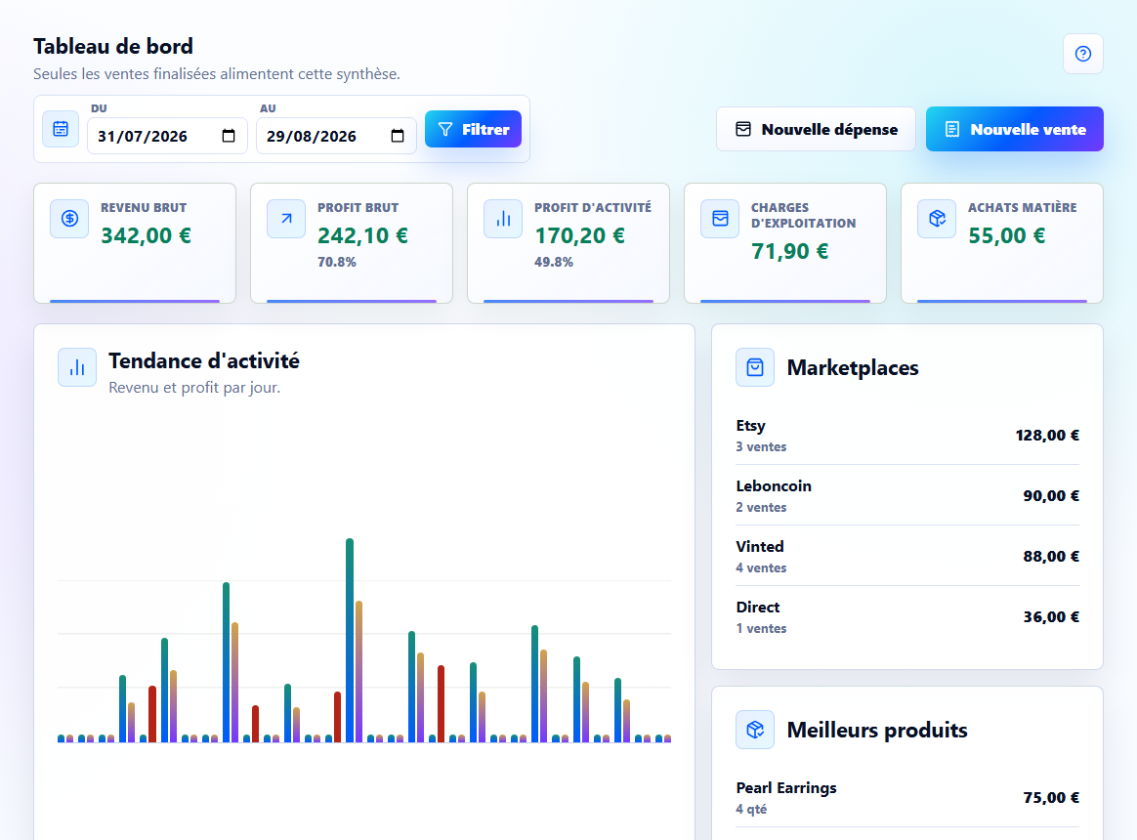
Task: Click the start date field 31/07/2026
Action: [167, 136]
